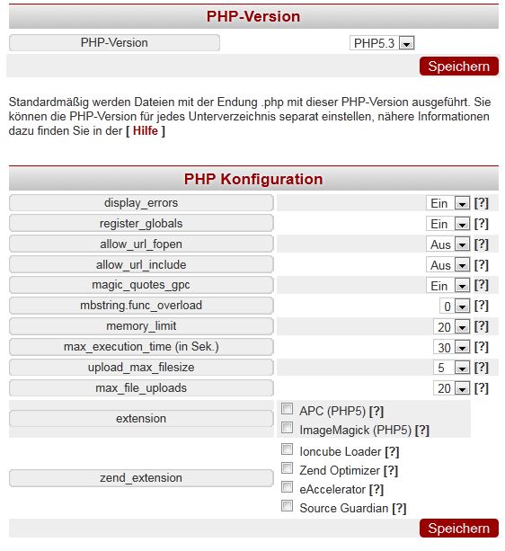505x551 pixels.
Task: Open help icon for display_errors
Action: tap(481, 203)
